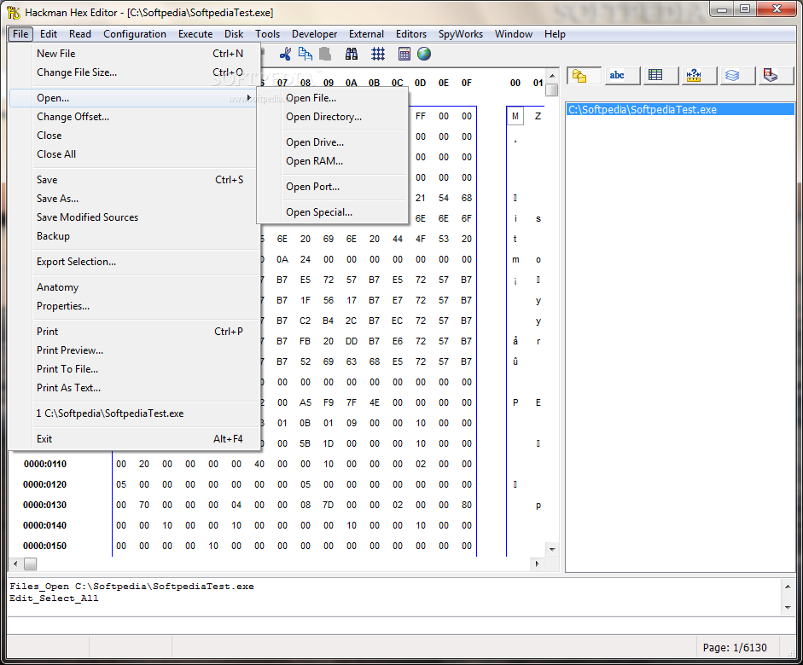Viewport: 803px width, 665px height.
Task: Choose Print To File menu entry
Action: [x=133, y=369]
